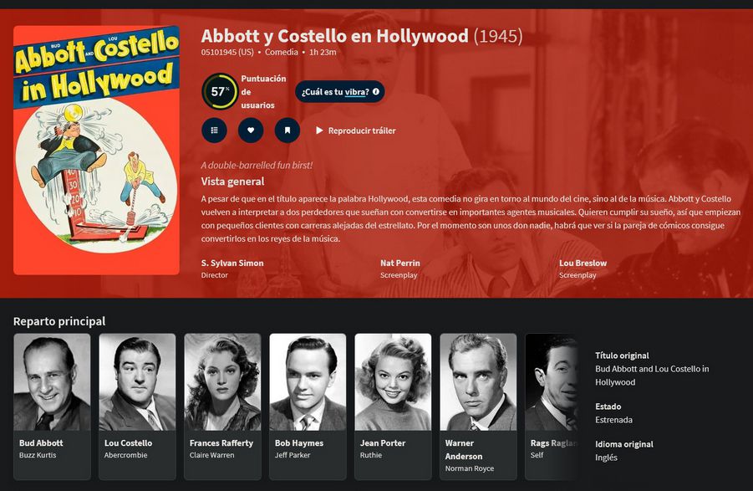Viewport: 753px width, 491px height.
Task: Click the 57% user score circle
Action: tap(220, 91)
